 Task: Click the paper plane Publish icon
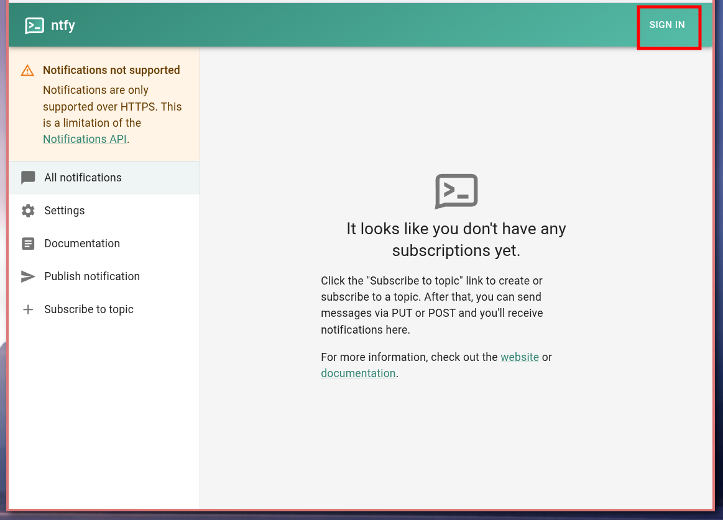coord(28,276)
